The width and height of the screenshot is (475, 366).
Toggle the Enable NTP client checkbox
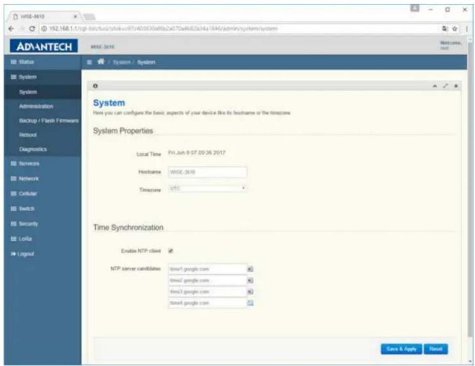point(171,250)
